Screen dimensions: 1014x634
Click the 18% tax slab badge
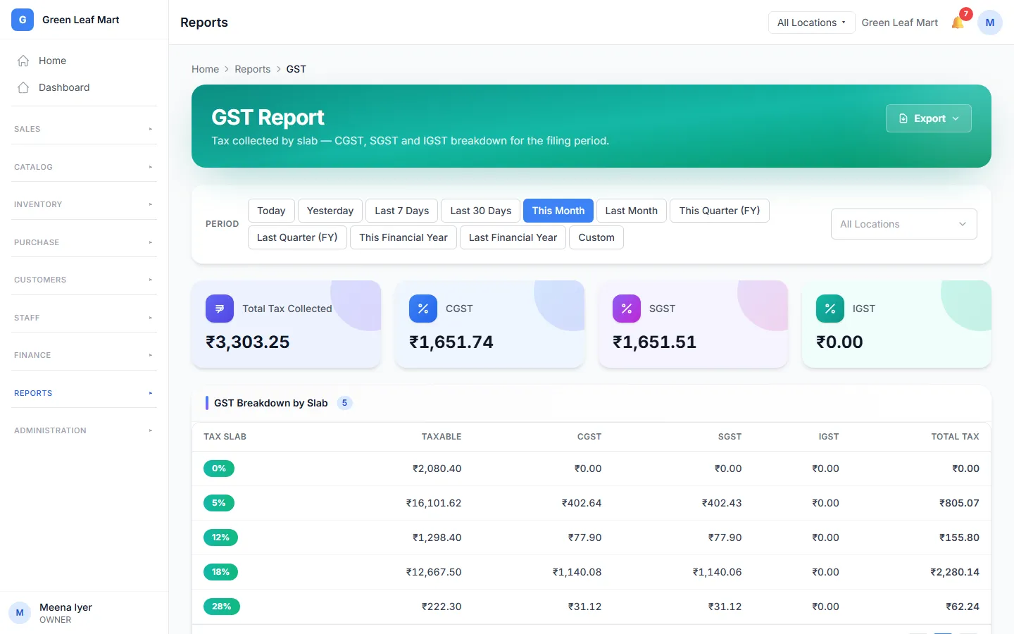220,572
